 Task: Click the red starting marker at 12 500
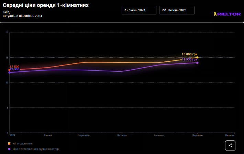point(10,70)
